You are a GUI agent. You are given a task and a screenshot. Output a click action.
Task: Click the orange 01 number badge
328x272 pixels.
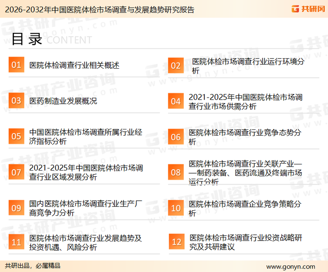16,65
